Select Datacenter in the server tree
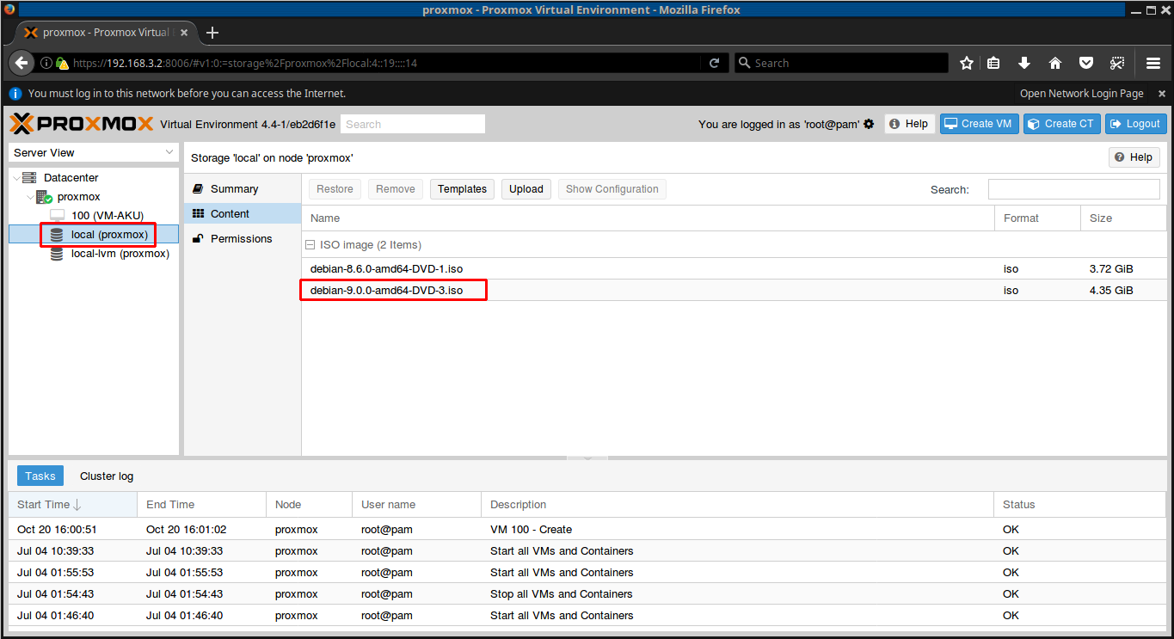This screenshot has width=1174, height=639. (71, 177)
